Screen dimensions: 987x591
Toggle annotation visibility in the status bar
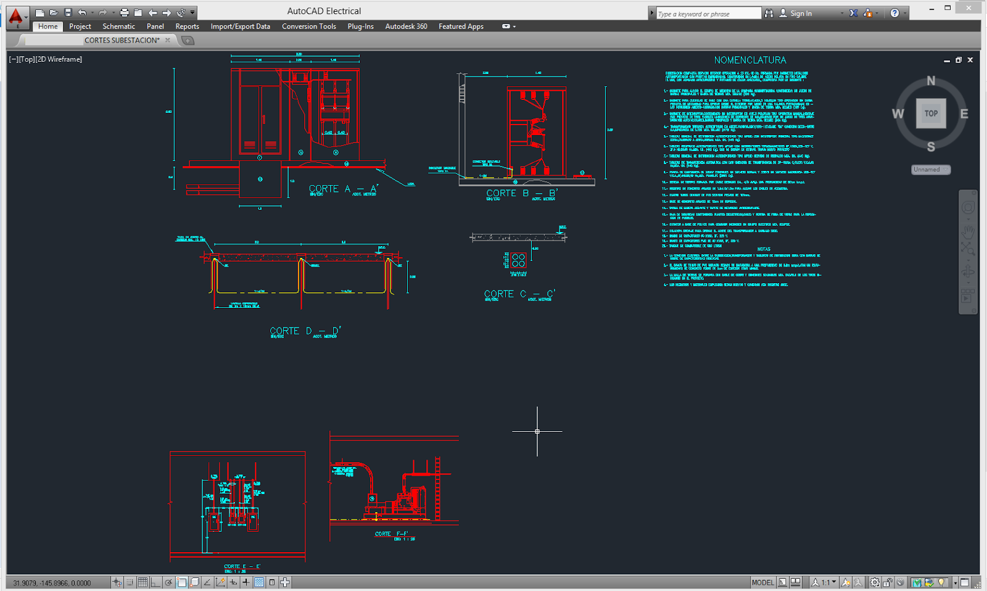click(x=845, y=582)
